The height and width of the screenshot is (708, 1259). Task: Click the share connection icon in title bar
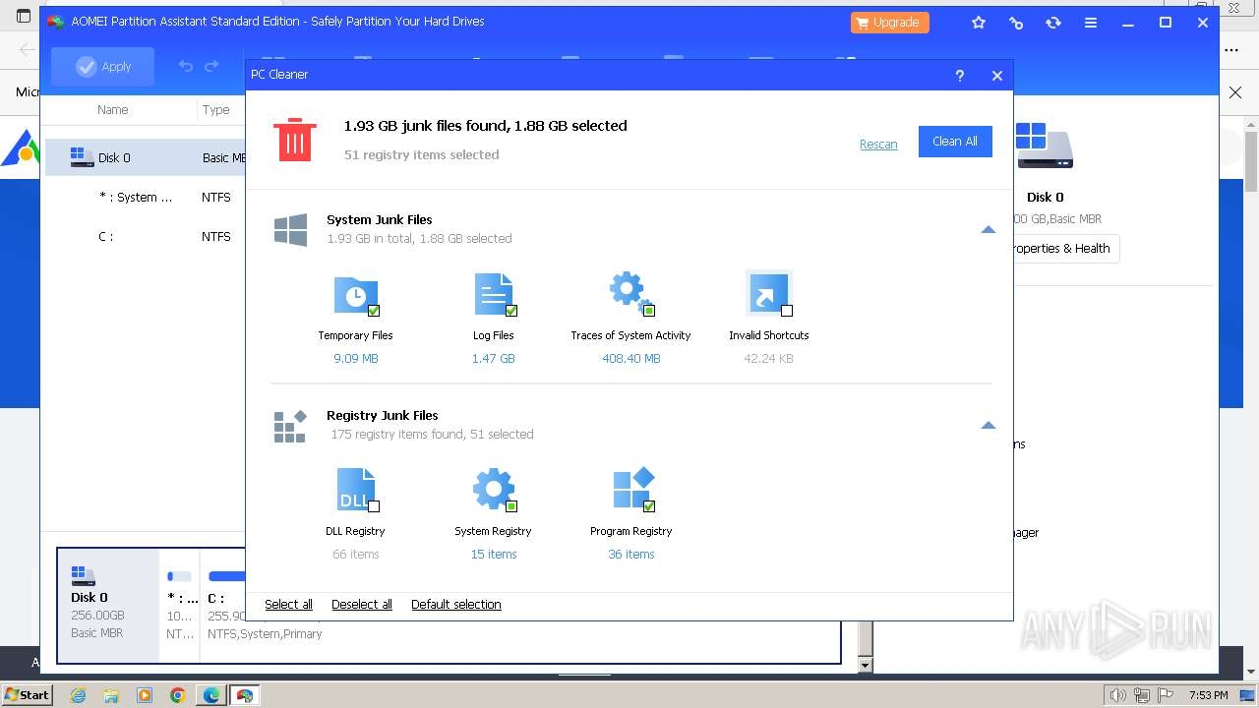coord(1016,23)
